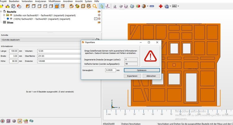The image size is (233, 125).
Task: Open dropdown arrow beside the half-orange sphere
Action: 148,6
